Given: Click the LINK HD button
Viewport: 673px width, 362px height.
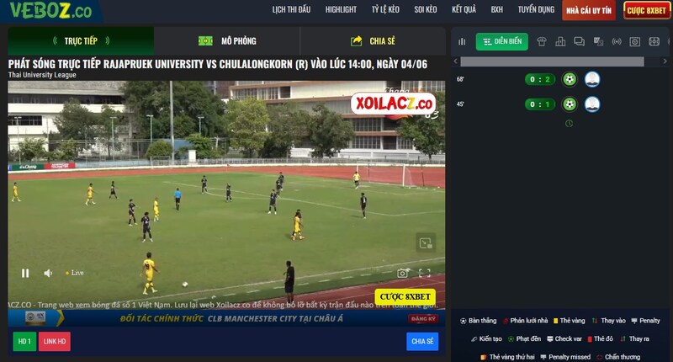Looking at the screenshot, I should (55, 342).
